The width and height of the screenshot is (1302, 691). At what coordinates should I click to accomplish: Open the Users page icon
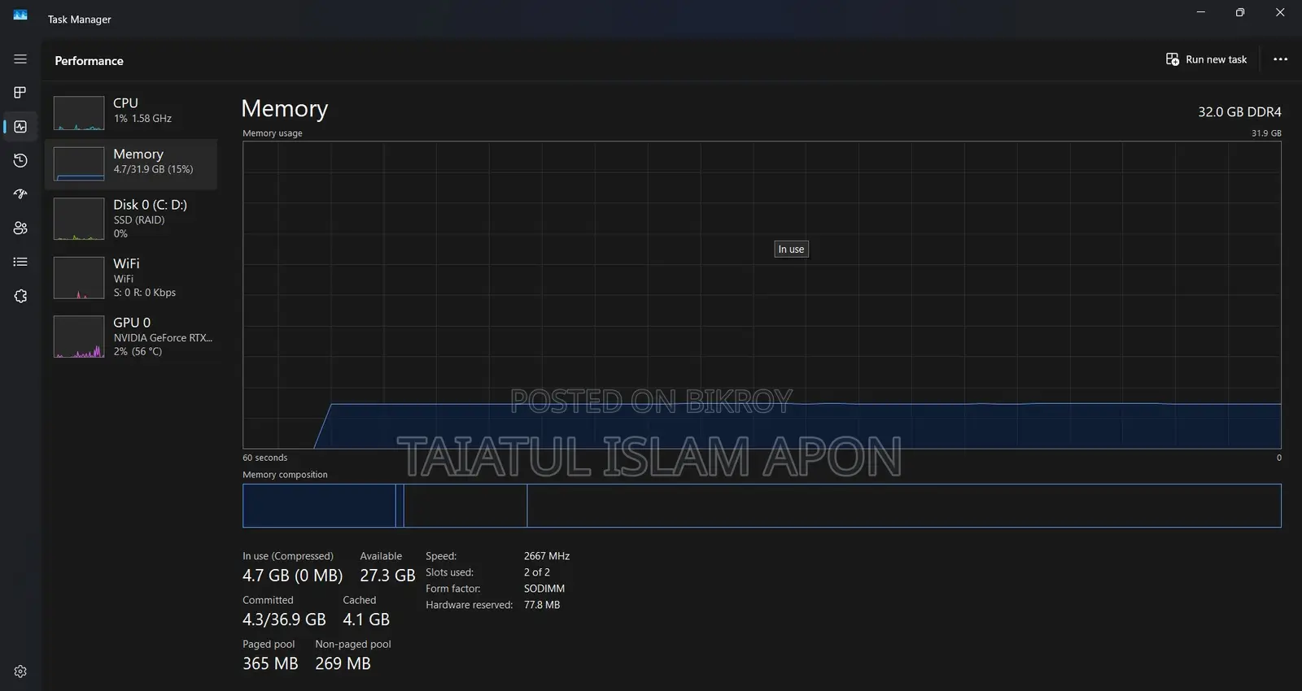(20, 228)
